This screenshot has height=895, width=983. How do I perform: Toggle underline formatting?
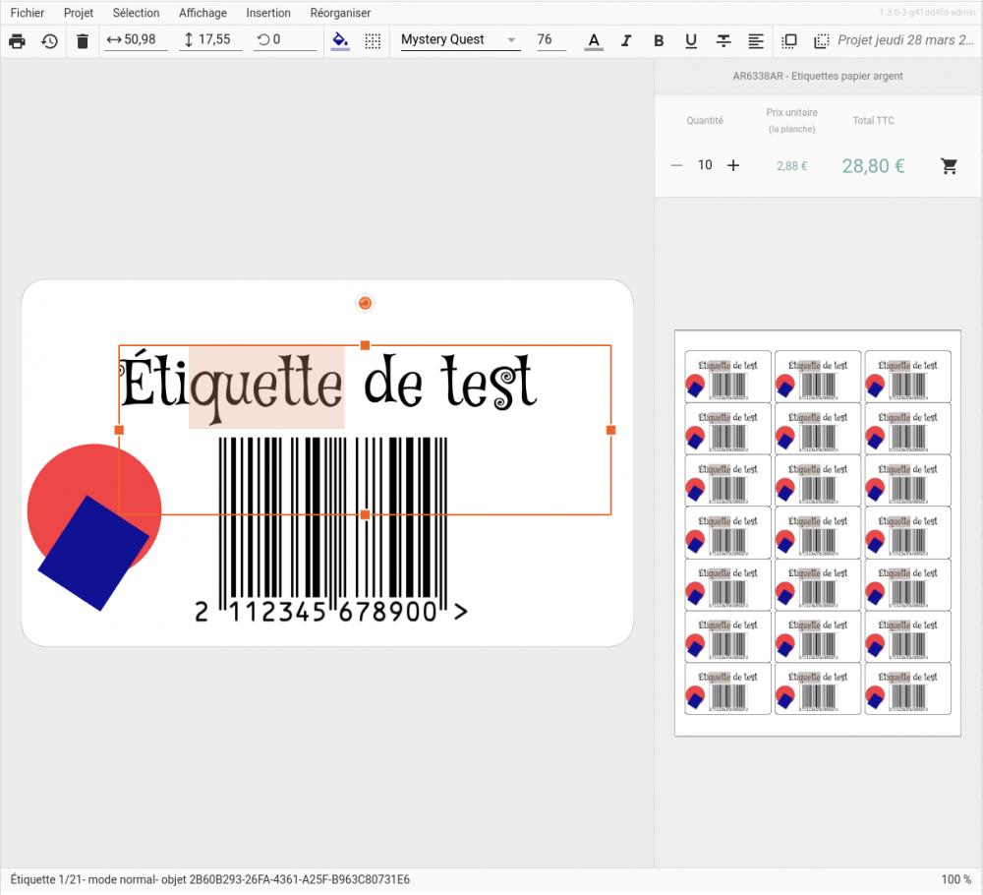691,40
